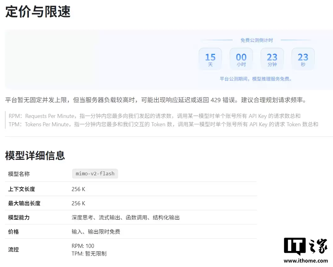Expand the 定价与限速 section heading
This screenshot has height=267, width=333.
tap(38, 12)
